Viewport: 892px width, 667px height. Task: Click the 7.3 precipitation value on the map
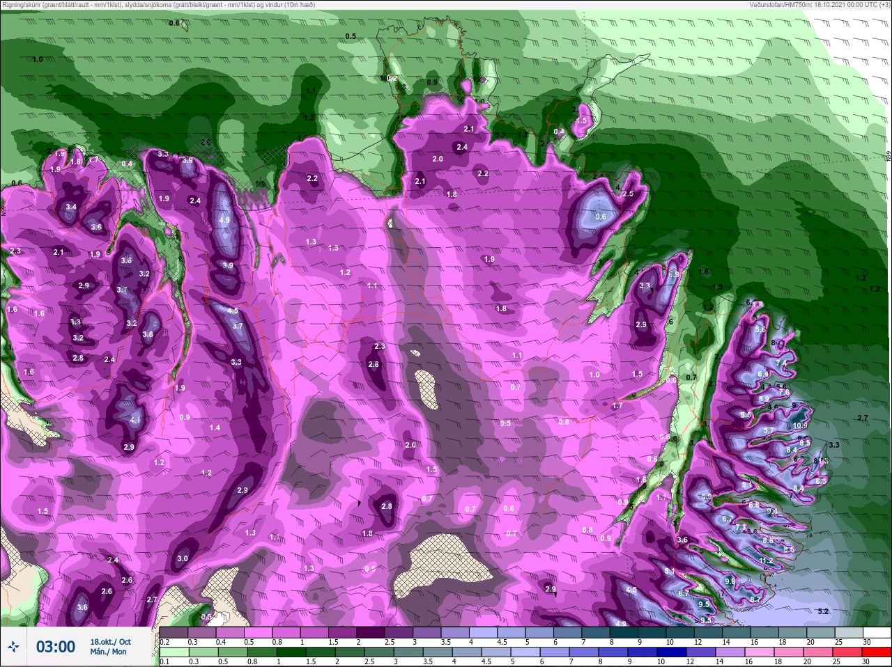741,528
